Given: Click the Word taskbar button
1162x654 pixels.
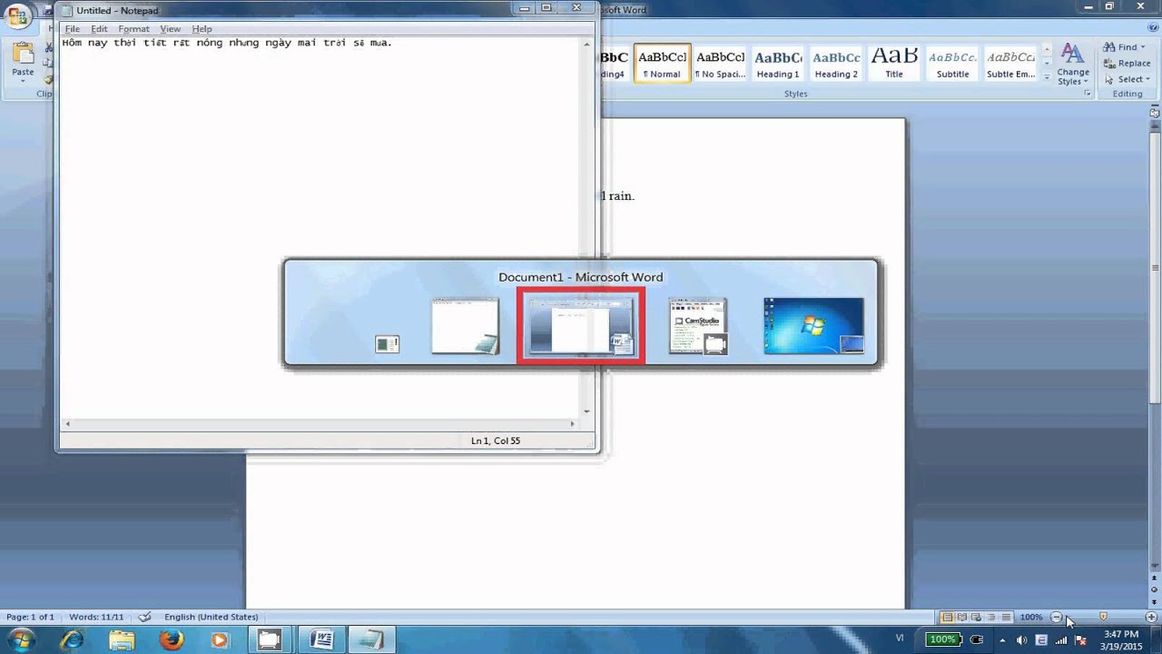Looking at the screenshot, I should point(321,640).
